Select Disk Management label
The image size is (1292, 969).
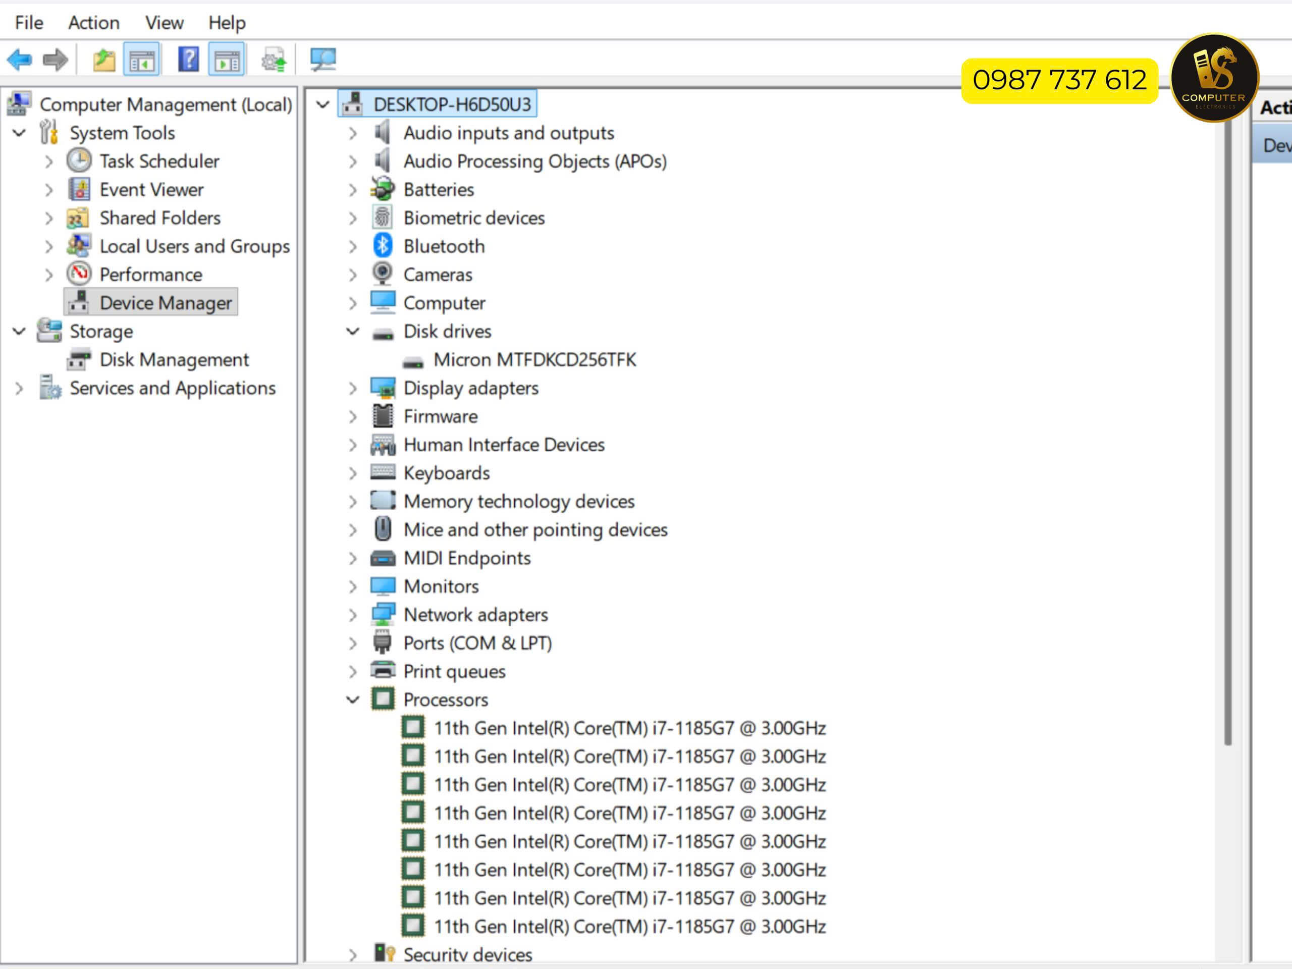[x=174, y=359]
